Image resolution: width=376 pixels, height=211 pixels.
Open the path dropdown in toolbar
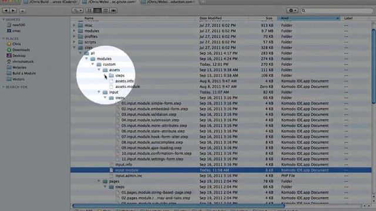click(x=78, y=11)
